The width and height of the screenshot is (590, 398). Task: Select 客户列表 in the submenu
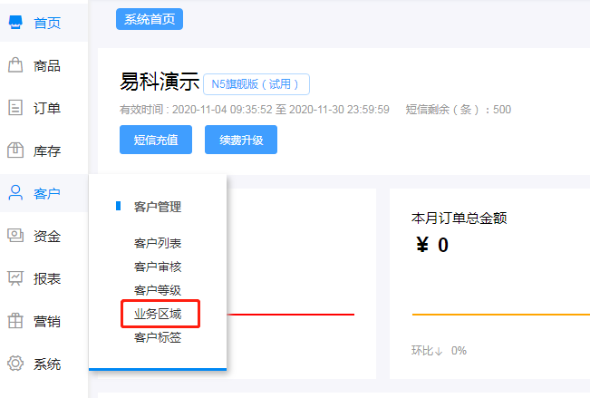158,243
